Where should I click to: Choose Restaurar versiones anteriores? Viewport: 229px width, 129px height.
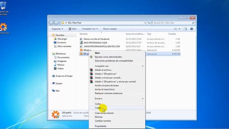pos(109,93)
